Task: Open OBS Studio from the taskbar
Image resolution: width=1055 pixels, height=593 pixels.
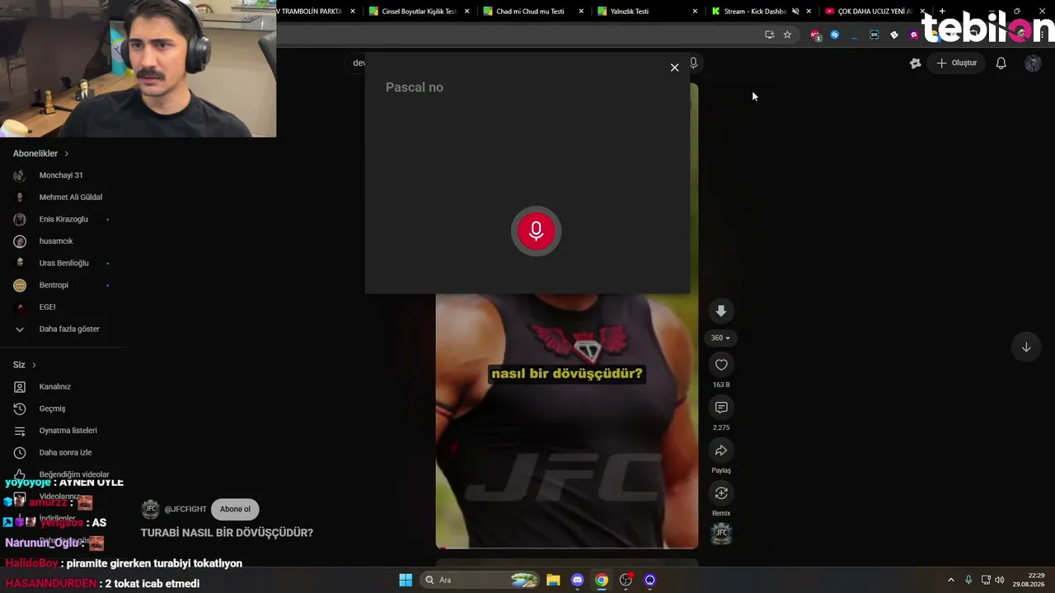Action: (626, 580)
